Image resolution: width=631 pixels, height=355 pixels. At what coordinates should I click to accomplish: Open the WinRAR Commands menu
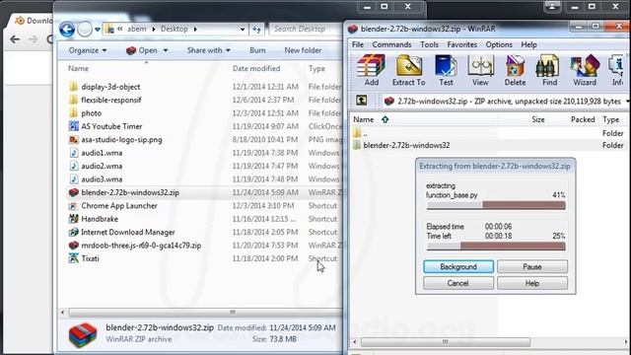(391, 44)
